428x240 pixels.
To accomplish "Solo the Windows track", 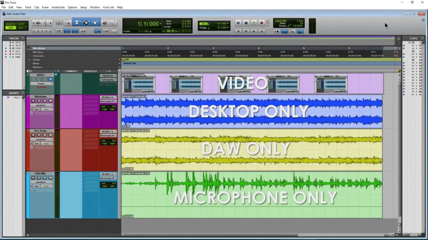I will coord(45,101).
